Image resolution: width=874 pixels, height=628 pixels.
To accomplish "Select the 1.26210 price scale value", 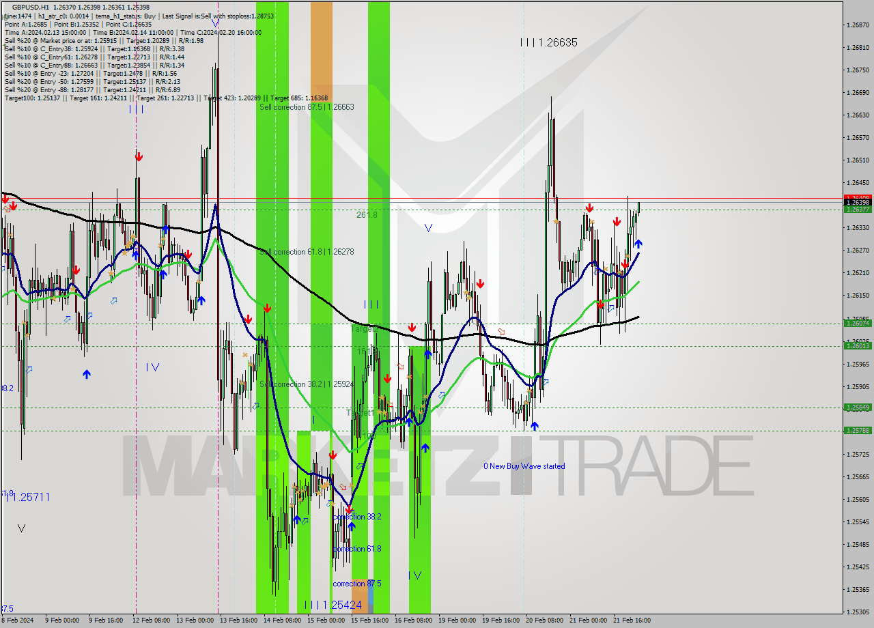I will (x=858, y=273).
